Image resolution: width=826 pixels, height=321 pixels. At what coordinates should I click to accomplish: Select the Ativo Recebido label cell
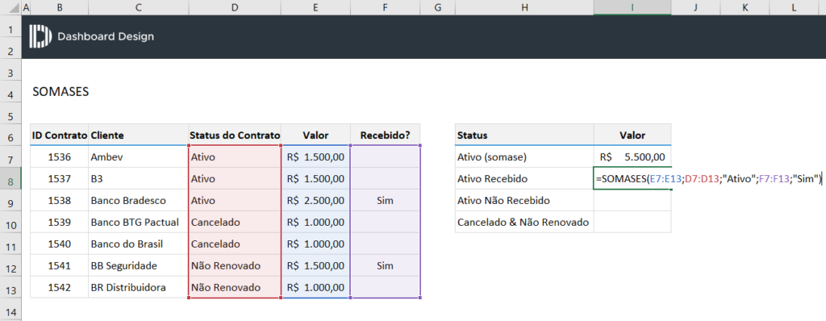pos(524,179)
